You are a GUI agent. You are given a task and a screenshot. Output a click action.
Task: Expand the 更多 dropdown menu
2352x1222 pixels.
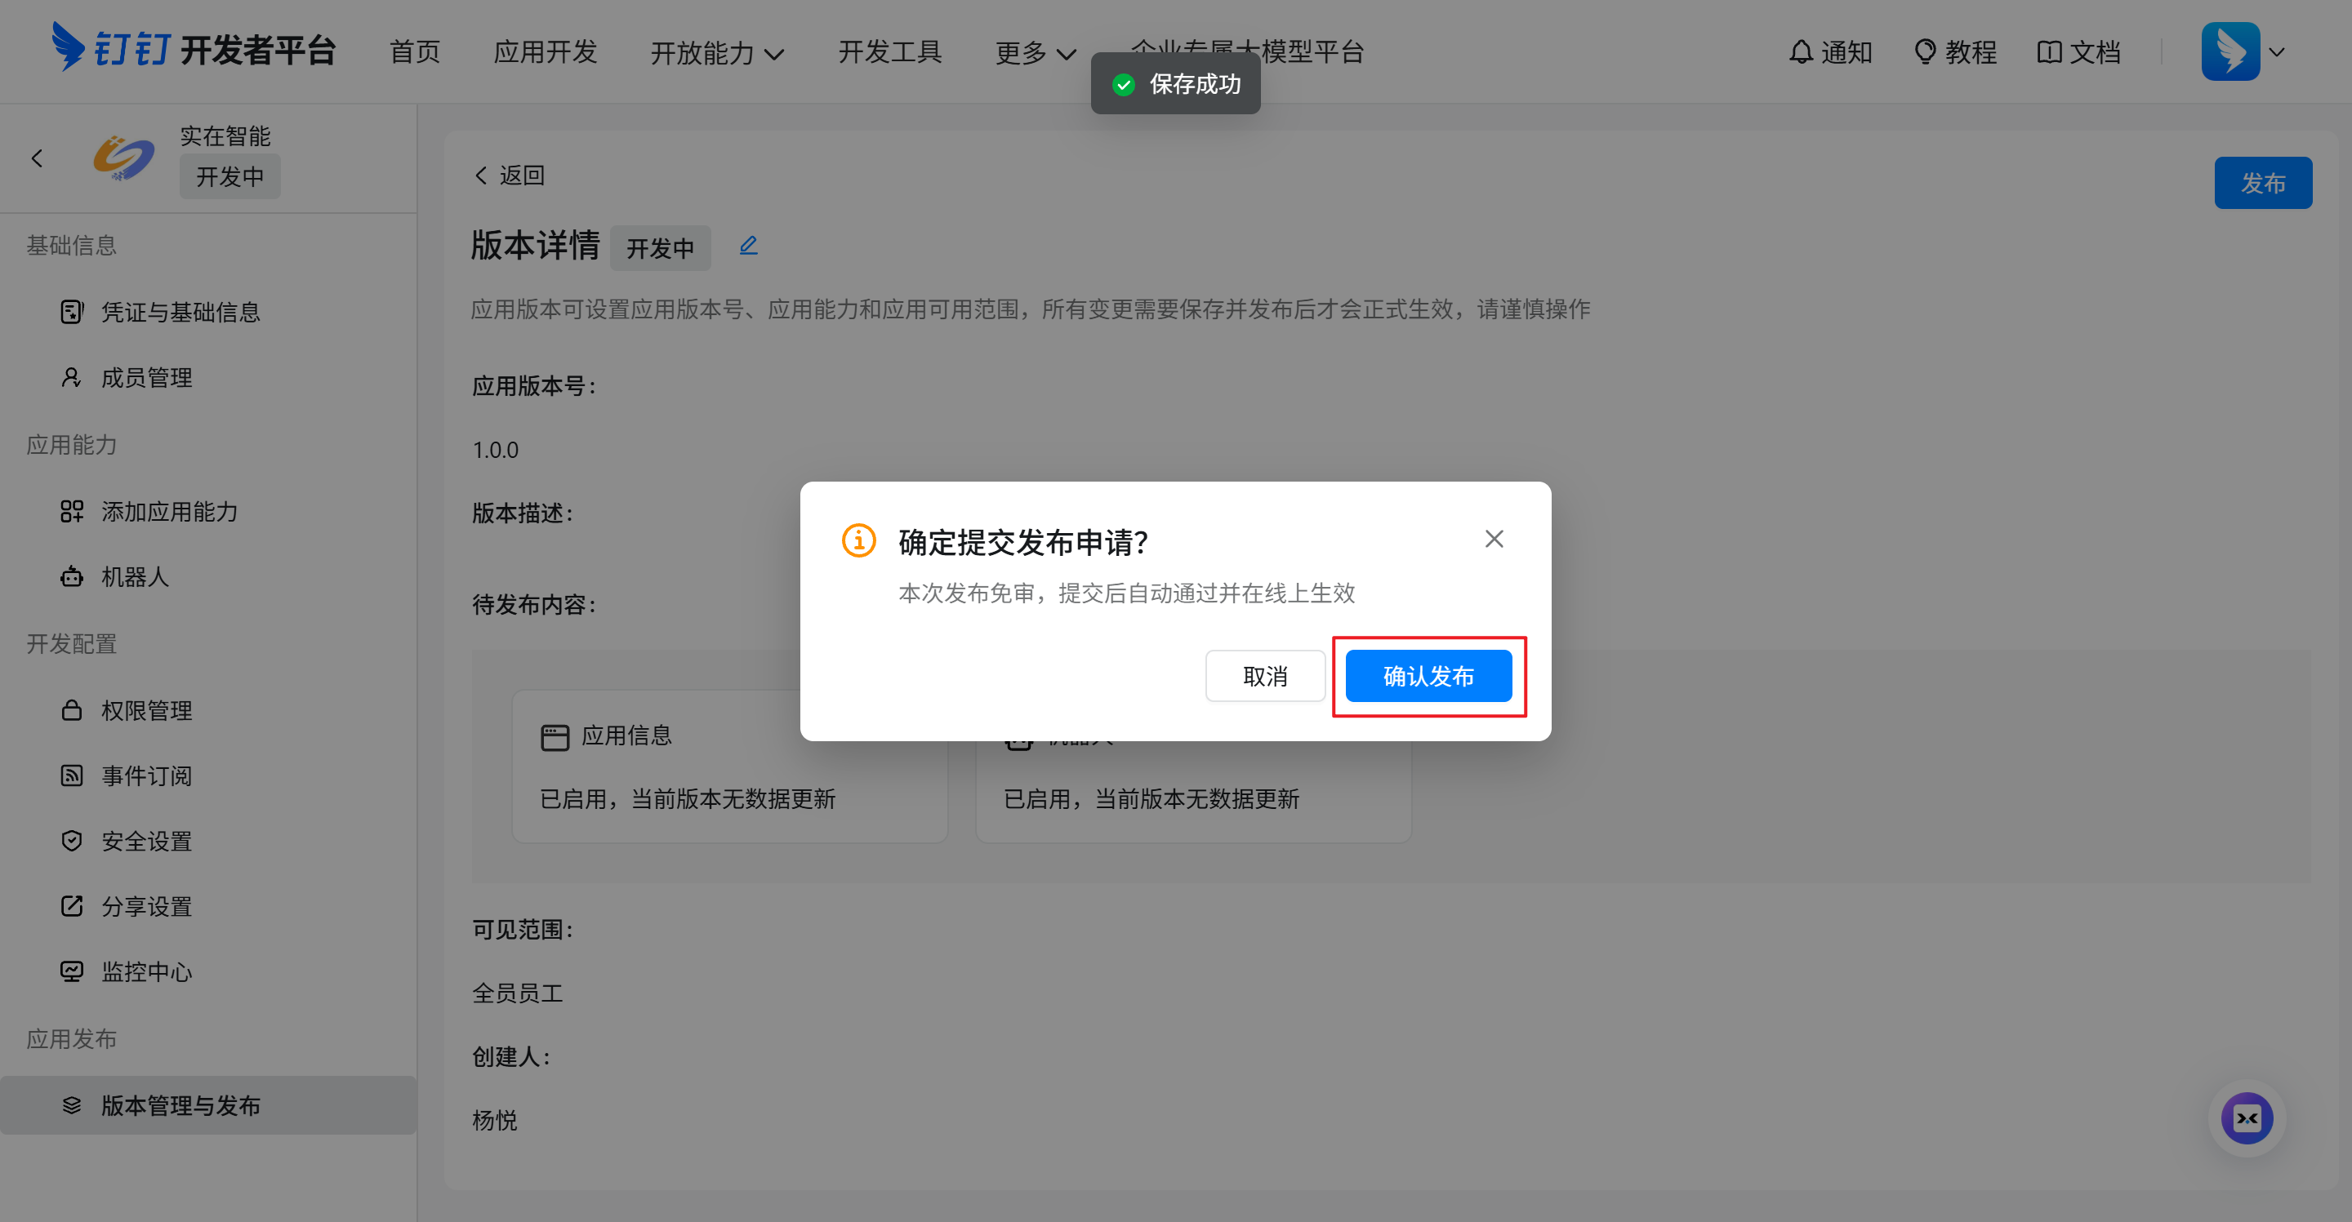click(1036, 53)
